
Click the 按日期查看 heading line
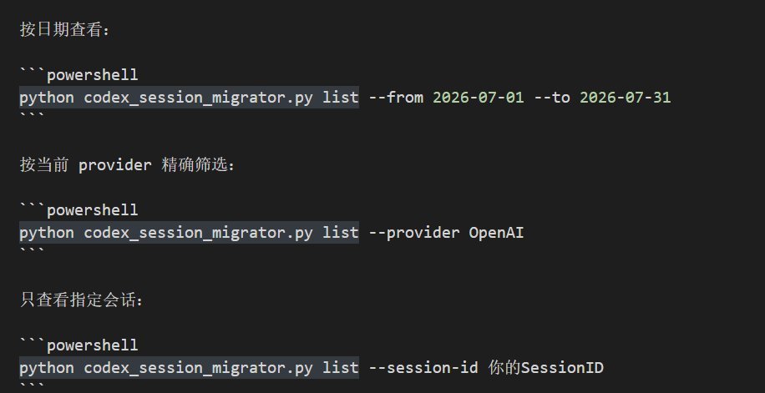pos(65,30)
